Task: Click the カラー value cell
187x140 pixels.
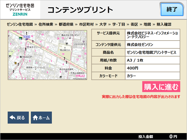Action: 153,76
